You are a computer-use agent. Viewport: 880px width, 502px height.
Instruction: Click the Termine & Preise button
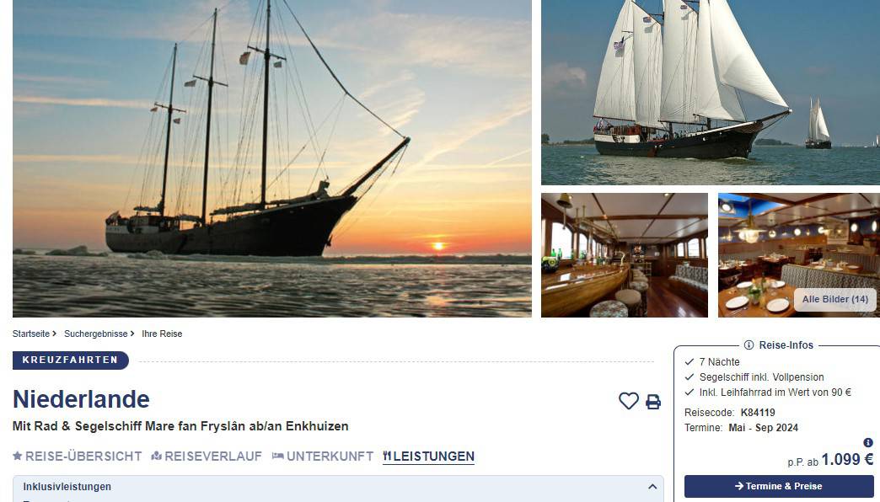pos(778,486)
